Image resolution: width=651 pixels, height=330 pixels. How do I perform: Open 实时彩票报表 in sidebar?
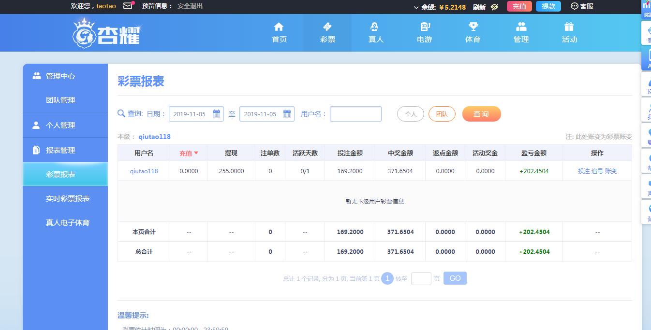tap(68, 198)
